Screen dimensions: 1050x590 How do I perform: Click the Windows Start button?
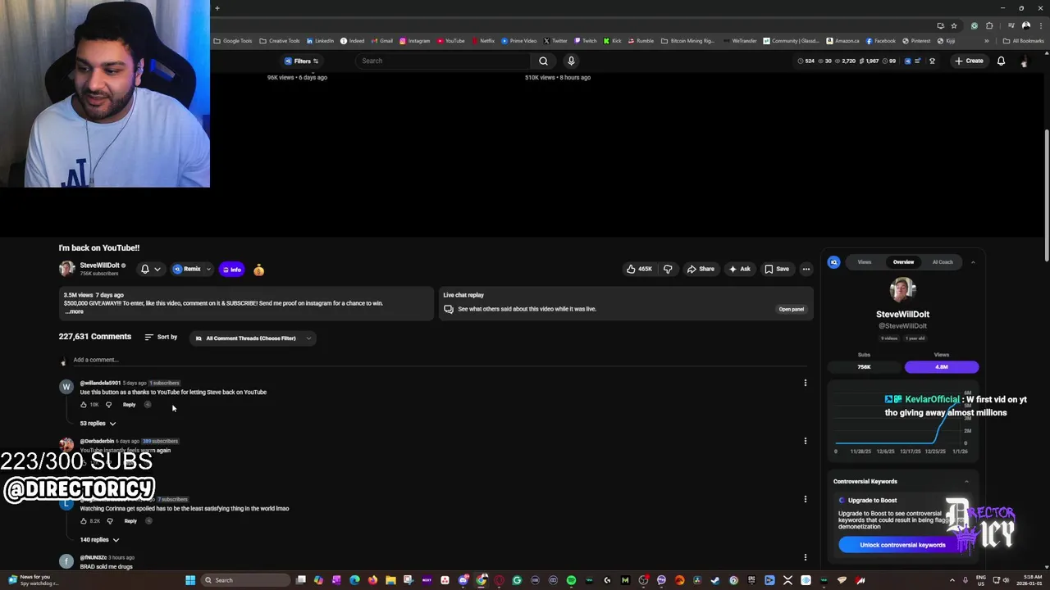click(x=190, y=580)
